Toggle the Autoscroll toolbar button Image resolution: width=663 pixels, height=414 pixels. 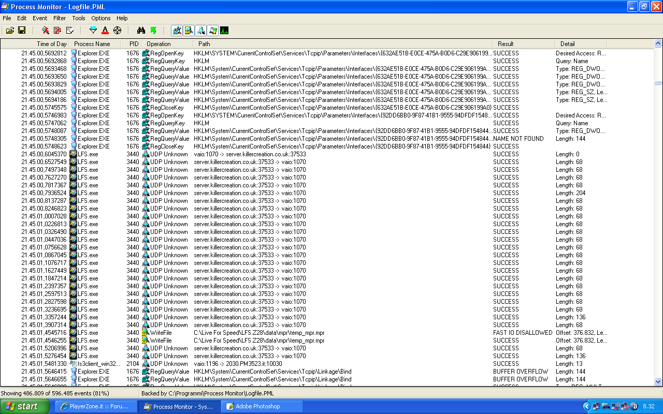point(57,31)
